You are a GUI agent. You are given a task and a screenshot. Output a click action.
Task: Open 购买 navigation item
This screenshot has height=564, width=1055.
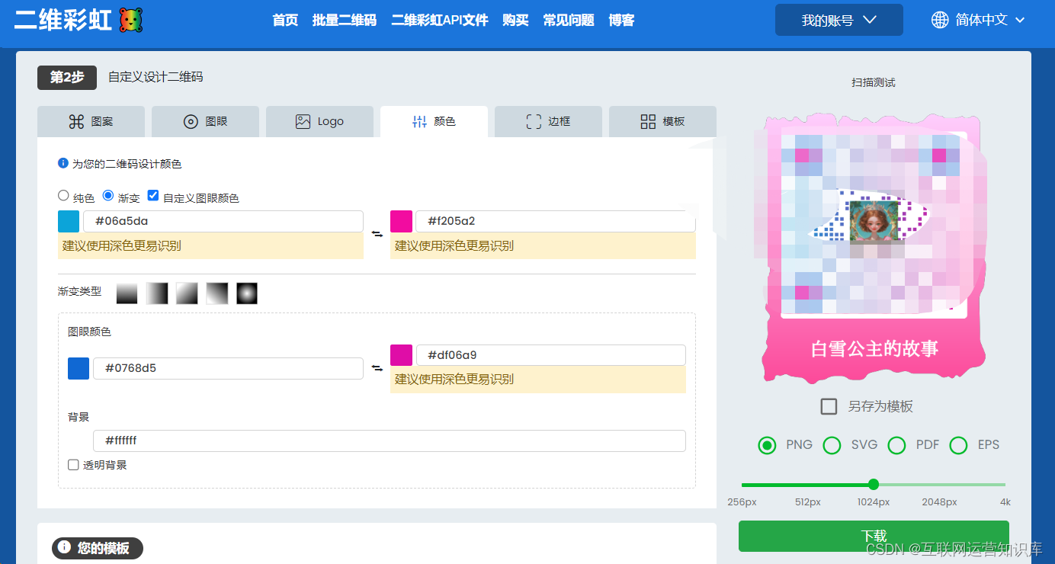pyautogui.click(x=516, y=21)
